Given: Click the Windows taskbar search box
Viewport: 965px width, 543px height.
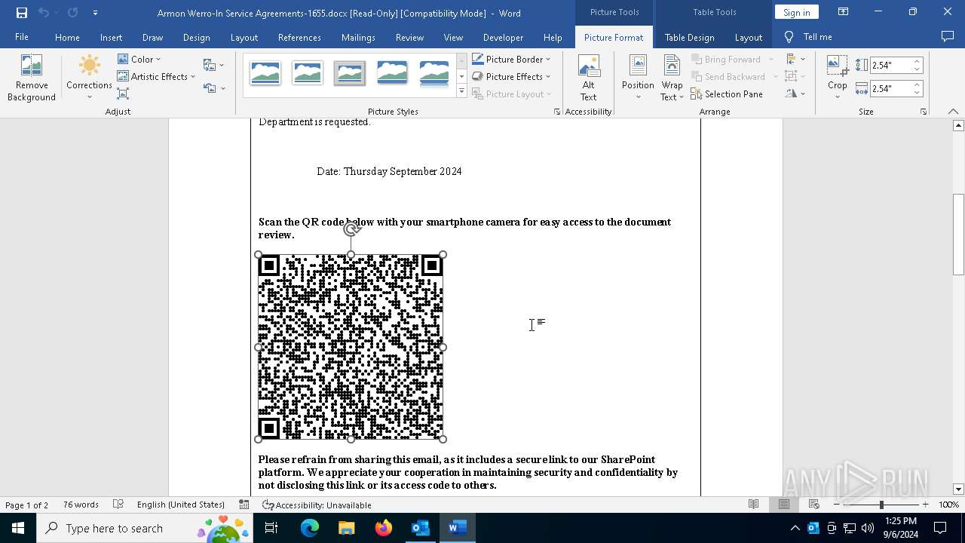Looking at the screenshot, I should [143, 528].
